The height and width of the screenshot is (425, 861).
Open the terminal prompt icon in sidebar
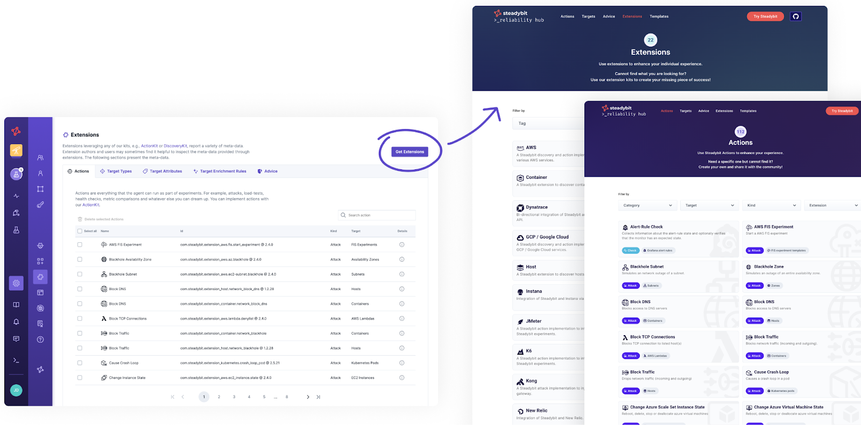coord(16,361)
